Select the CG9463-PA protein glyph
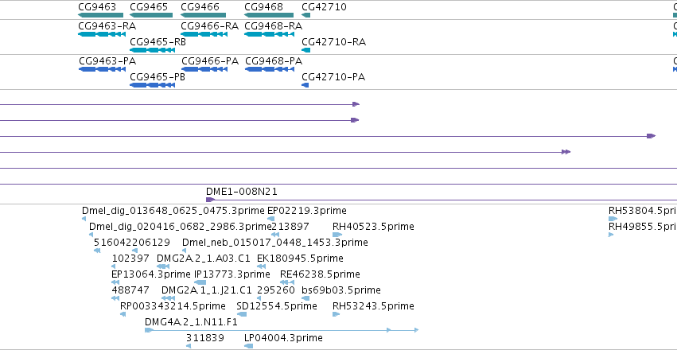Image resolution: width=677 pixels, height=350 pixels. point(102,69)
